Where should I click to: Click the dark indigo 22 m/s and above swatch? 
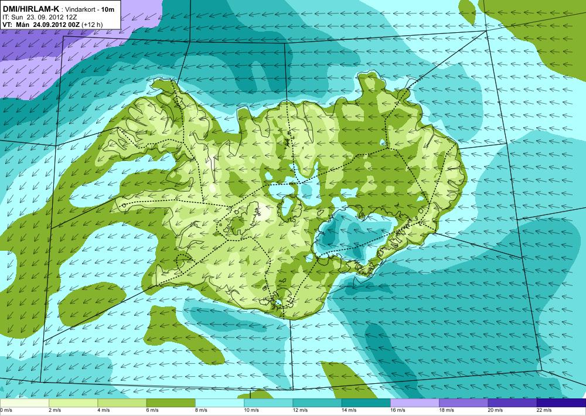point(561,403)
